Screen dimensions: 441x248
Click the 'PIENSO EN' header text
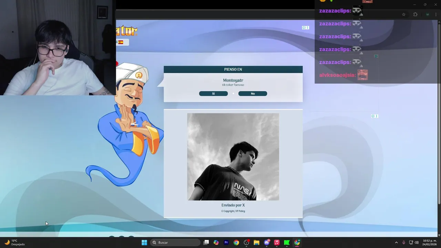(233, 70)
